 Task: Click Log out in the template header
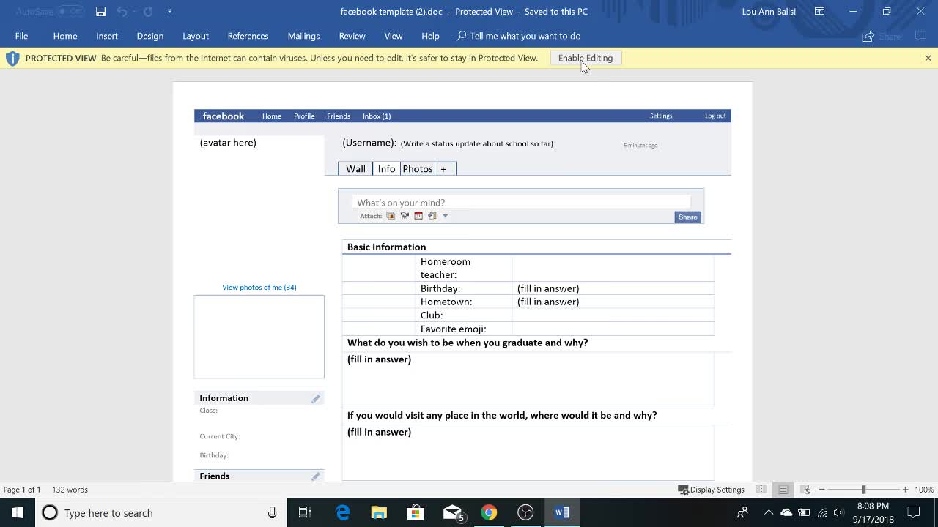tap(715, 116)
